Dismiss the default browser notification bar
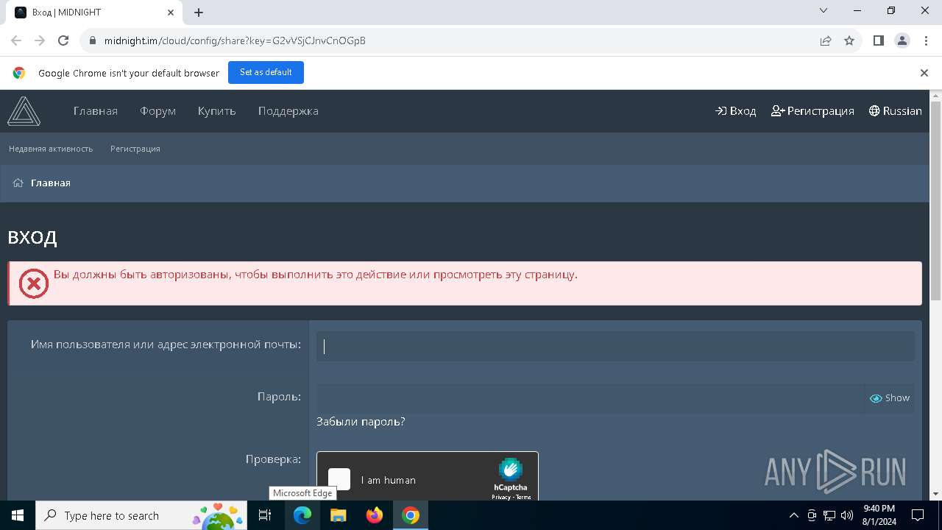The width and height of the screenshot is (942, 530). [x=924, y=73]
